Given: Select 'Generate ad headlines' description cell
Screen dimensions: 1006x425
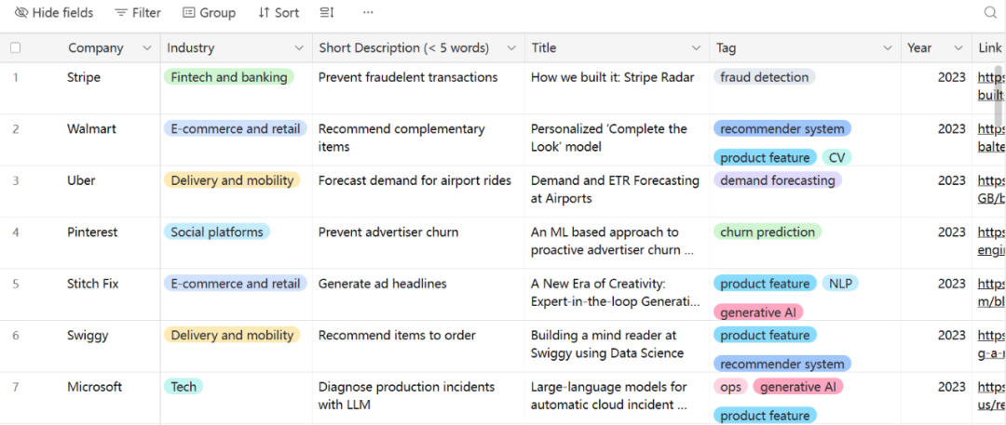Looking at the screenshot, I should (419, 294).
